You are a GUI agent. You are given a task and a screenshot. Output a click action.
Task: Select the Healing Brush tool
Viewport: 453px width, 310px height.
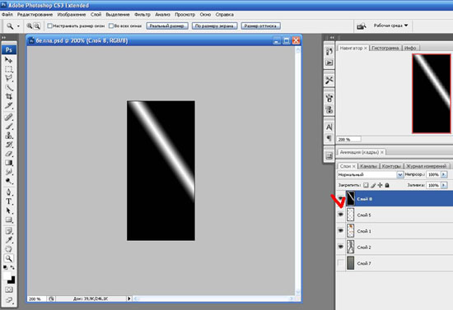(9, 117)
